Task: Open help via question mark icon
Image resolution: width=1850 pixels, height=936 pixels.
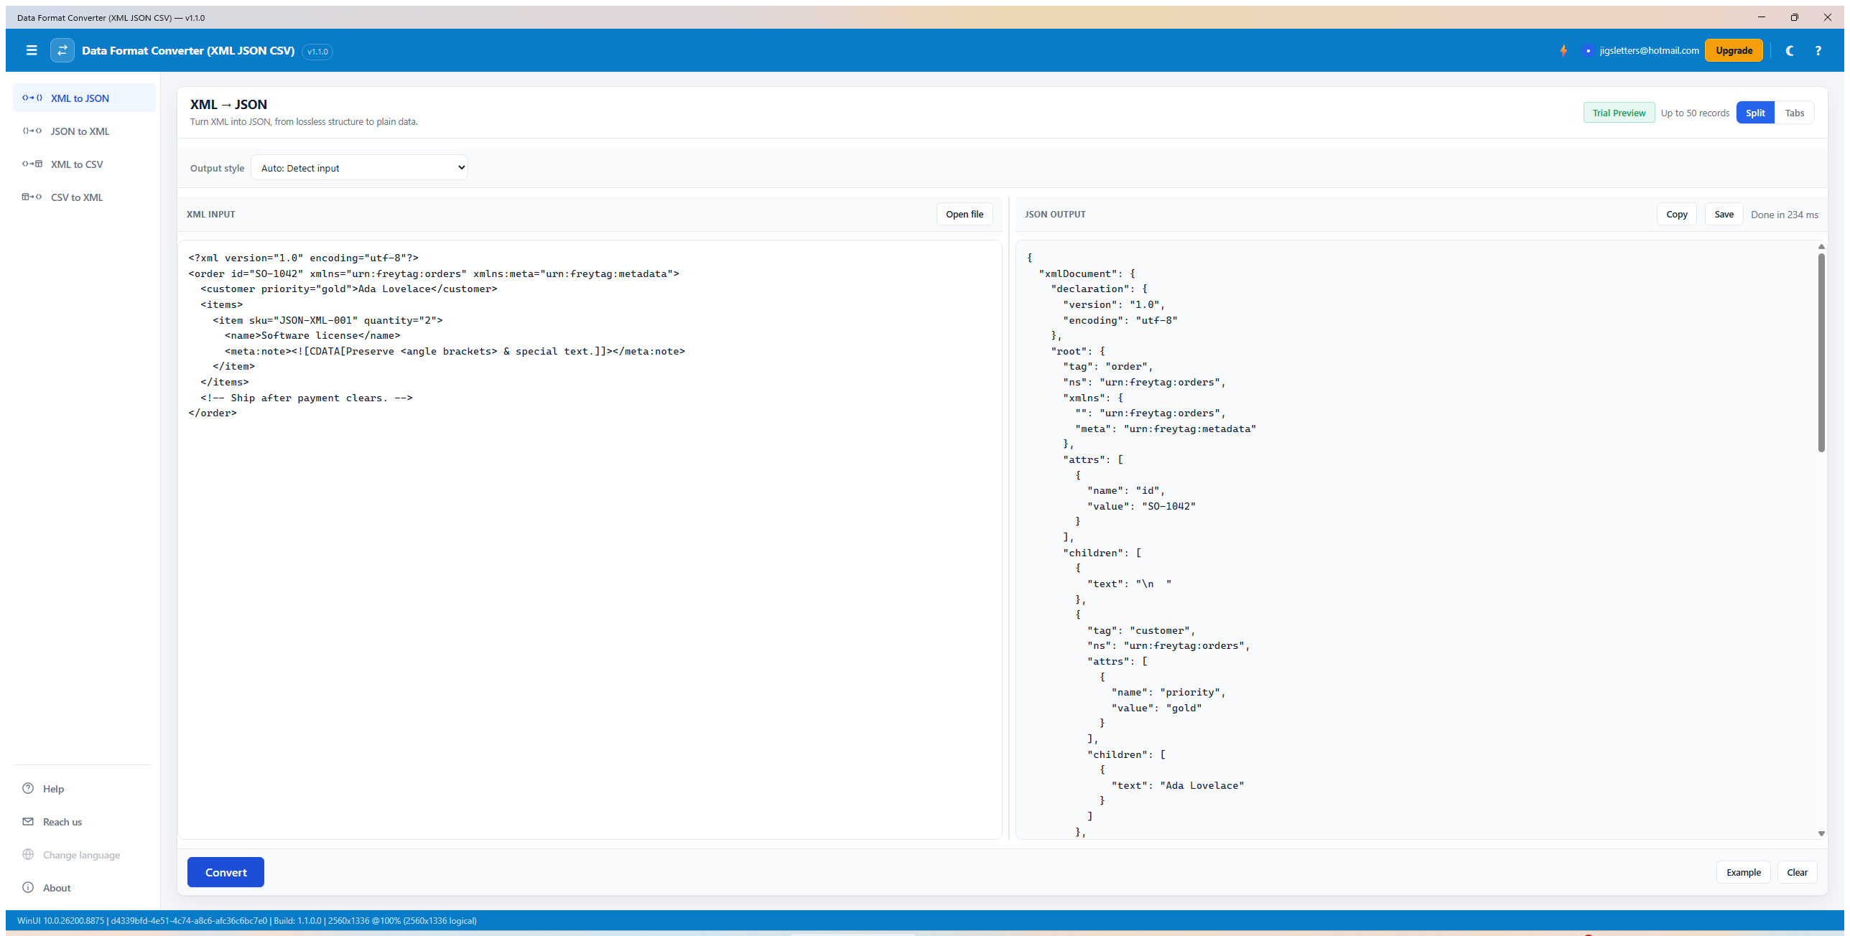Action: 1818,50
